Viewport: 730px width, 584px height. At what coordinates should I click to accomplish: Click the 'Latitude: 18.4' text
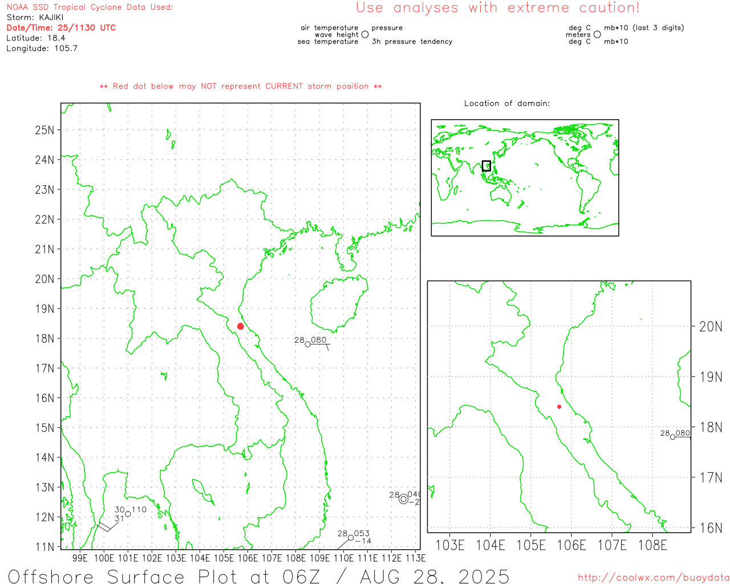pyautogui.click(x=36, y=38)
